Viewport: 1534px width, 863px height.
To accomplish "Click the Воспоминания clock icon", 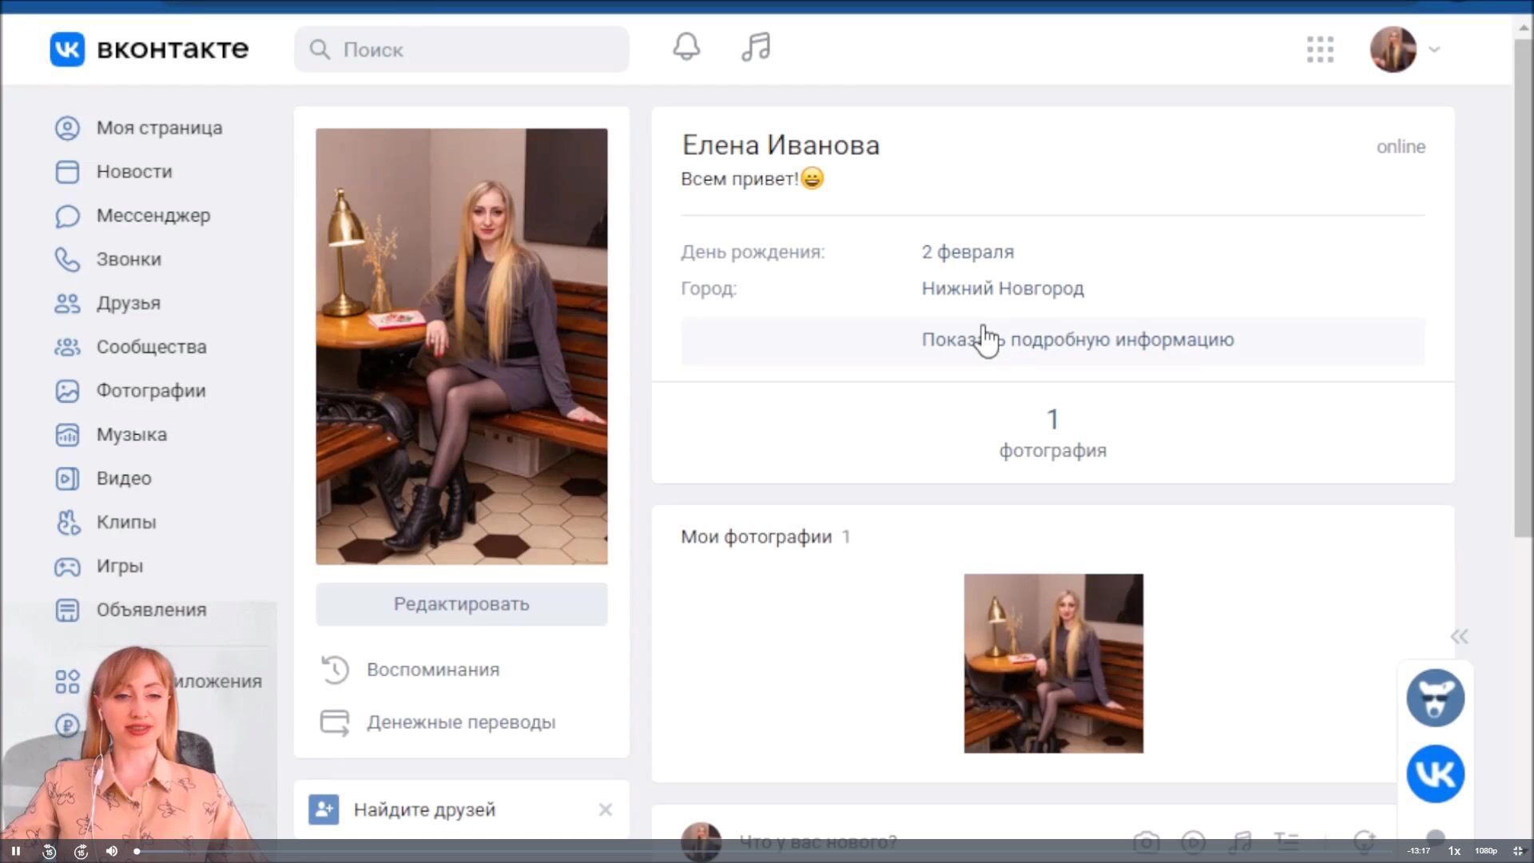I will click(335, 670).
